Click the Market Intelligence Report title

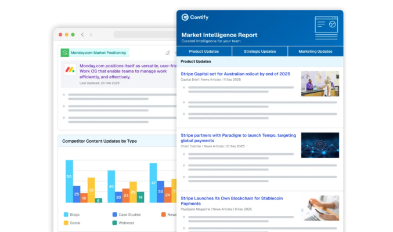219,35
